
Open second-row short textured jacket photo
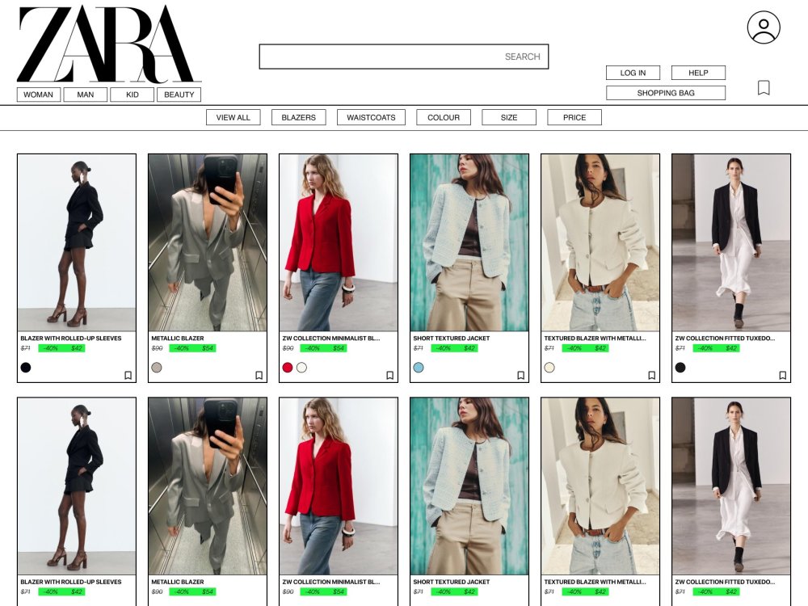pos(469,486)
